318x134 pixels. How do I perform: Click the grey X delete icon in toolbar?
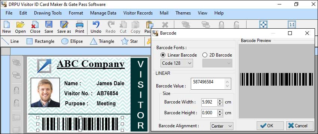coord(165,25)
